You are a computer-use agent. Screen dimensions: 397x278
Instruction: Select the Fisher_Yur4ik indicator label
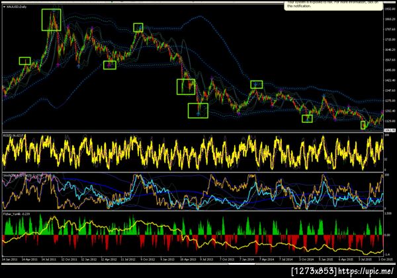[17, 214]
